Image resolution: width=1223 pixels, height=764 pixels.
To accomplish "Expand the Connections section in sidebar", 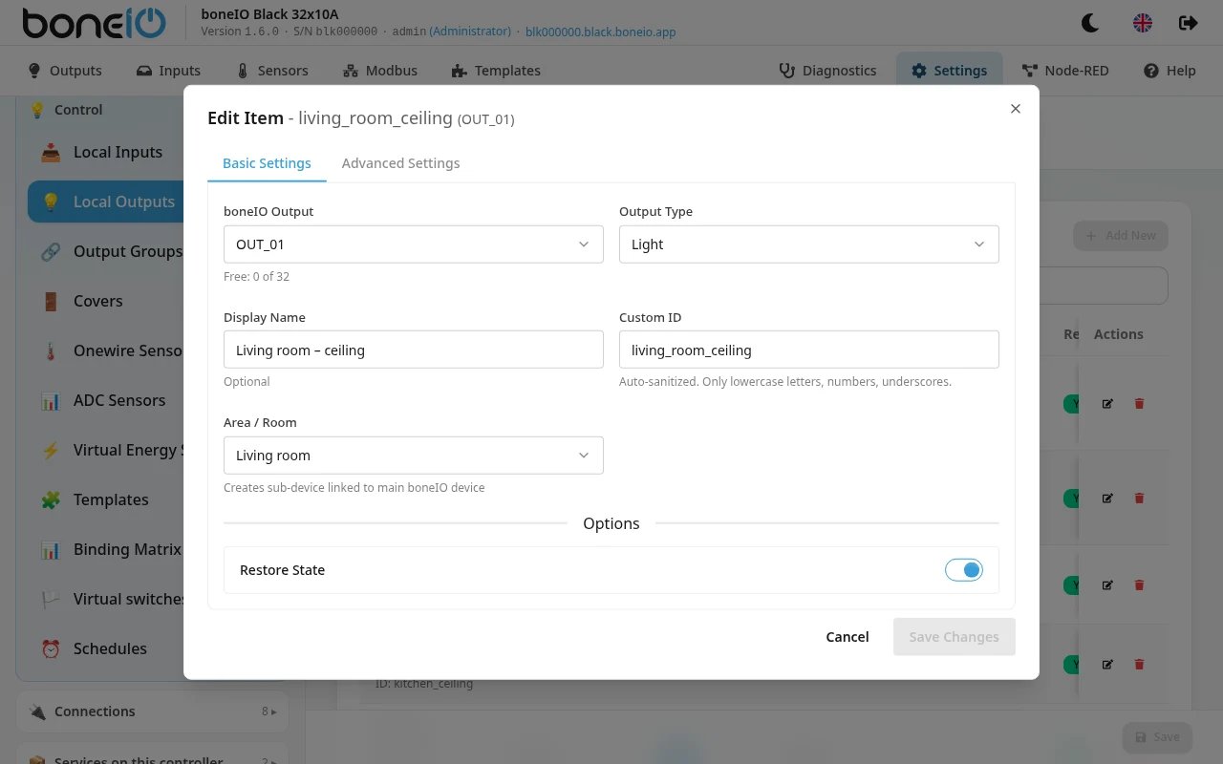I will (153, 711).
